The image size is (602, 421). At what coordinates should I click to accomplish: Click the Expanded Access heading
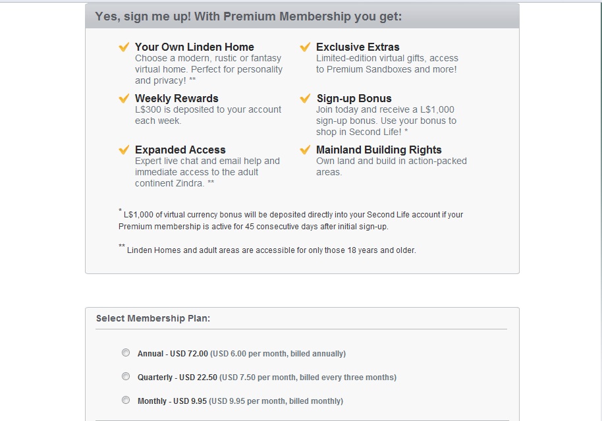tap(180, 150)
